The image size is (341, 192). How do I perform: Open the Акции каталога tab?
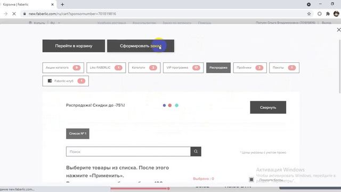63,68
